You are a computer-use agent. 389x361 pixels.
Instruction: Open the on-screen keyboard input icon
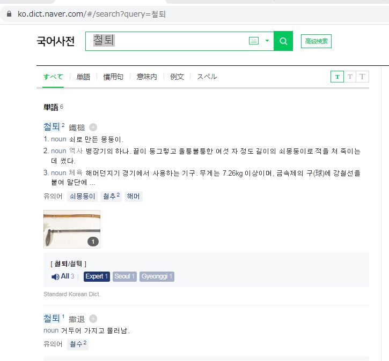254,41
